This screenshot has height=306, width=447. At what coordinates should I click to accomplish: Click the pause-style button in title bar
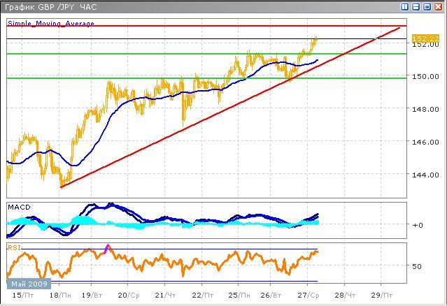pos(406,6)
